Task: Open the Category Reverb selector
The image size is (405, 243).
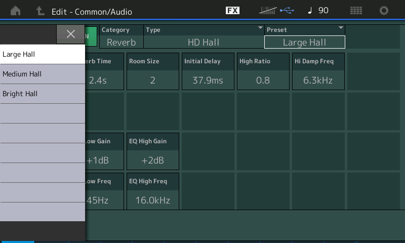Action: 121,36
